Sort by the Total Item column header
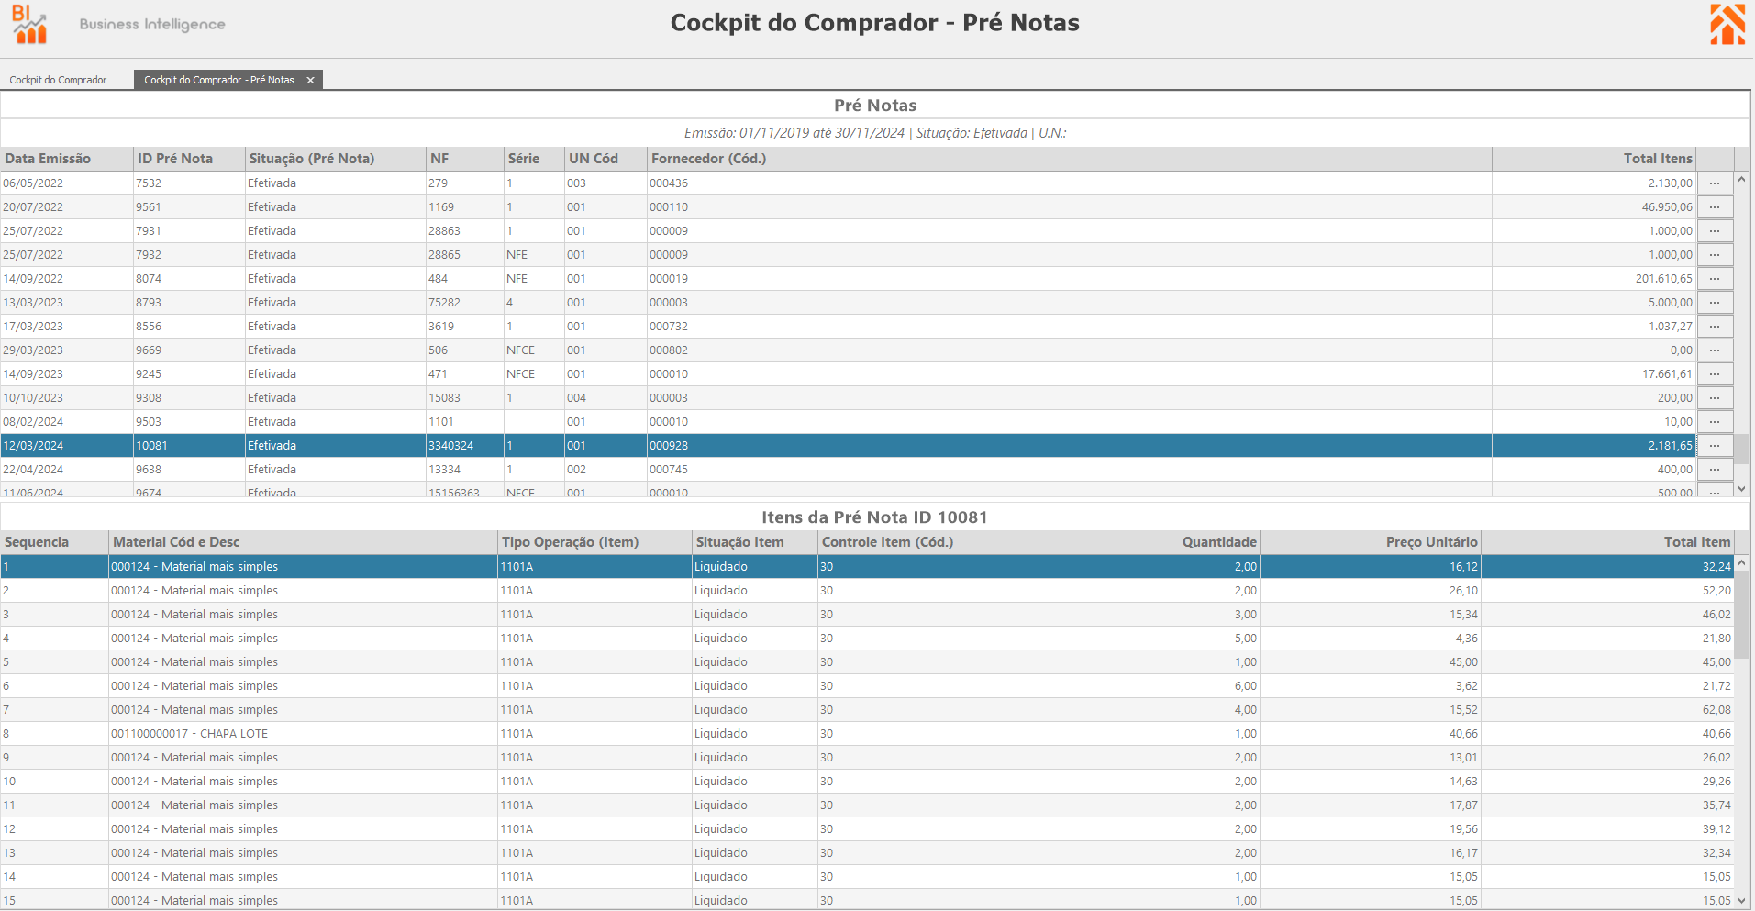 (1607, 542)
